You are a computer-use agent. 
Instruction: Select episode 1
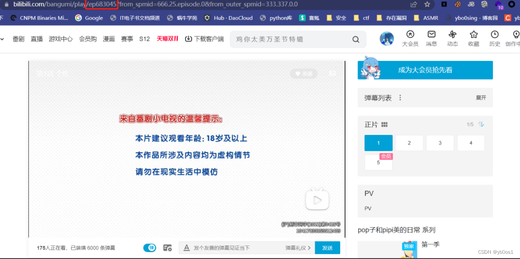(x=378, y=143)
